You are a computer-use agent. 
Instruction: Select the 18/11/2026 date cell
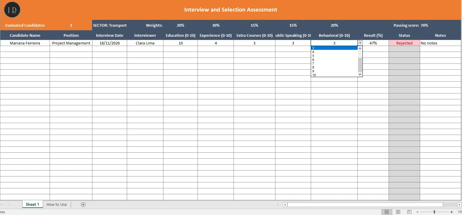tap(110, 43)
